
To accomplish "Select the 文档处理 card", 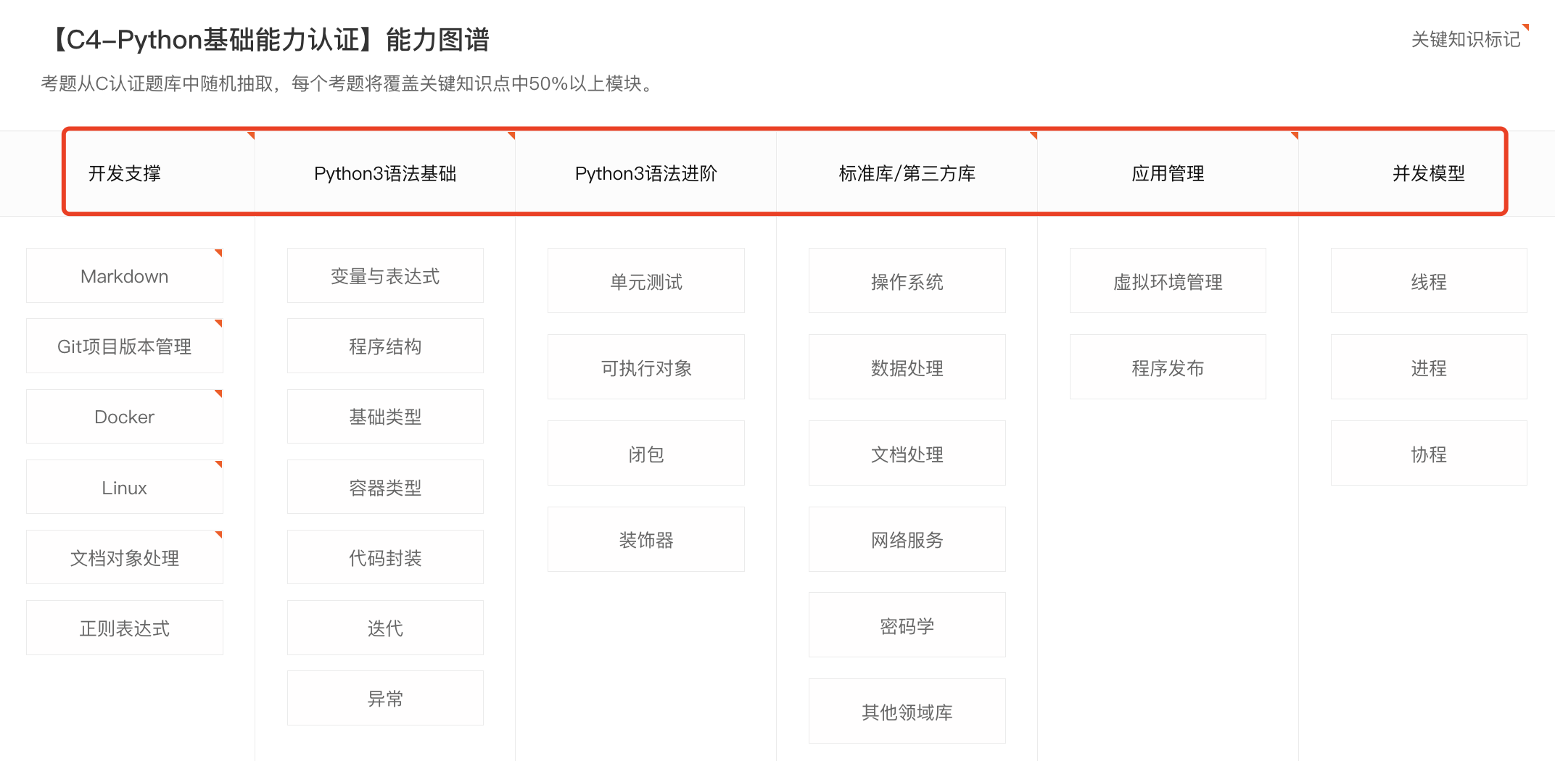I will click(x=907, y=453).
